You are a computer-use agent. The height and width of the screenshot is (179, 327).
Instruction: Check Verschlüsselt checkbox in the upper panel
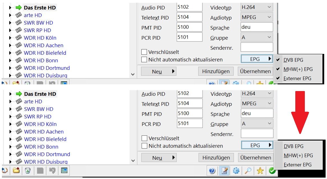click(x=144, y=52)
